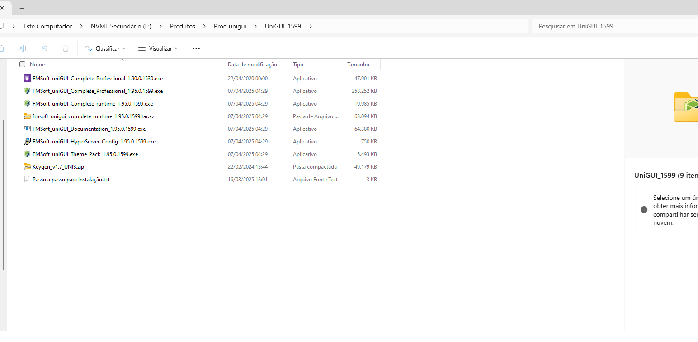Click the date 22/04/2020 00:00
Screen dimensions: 698x342
248,78
